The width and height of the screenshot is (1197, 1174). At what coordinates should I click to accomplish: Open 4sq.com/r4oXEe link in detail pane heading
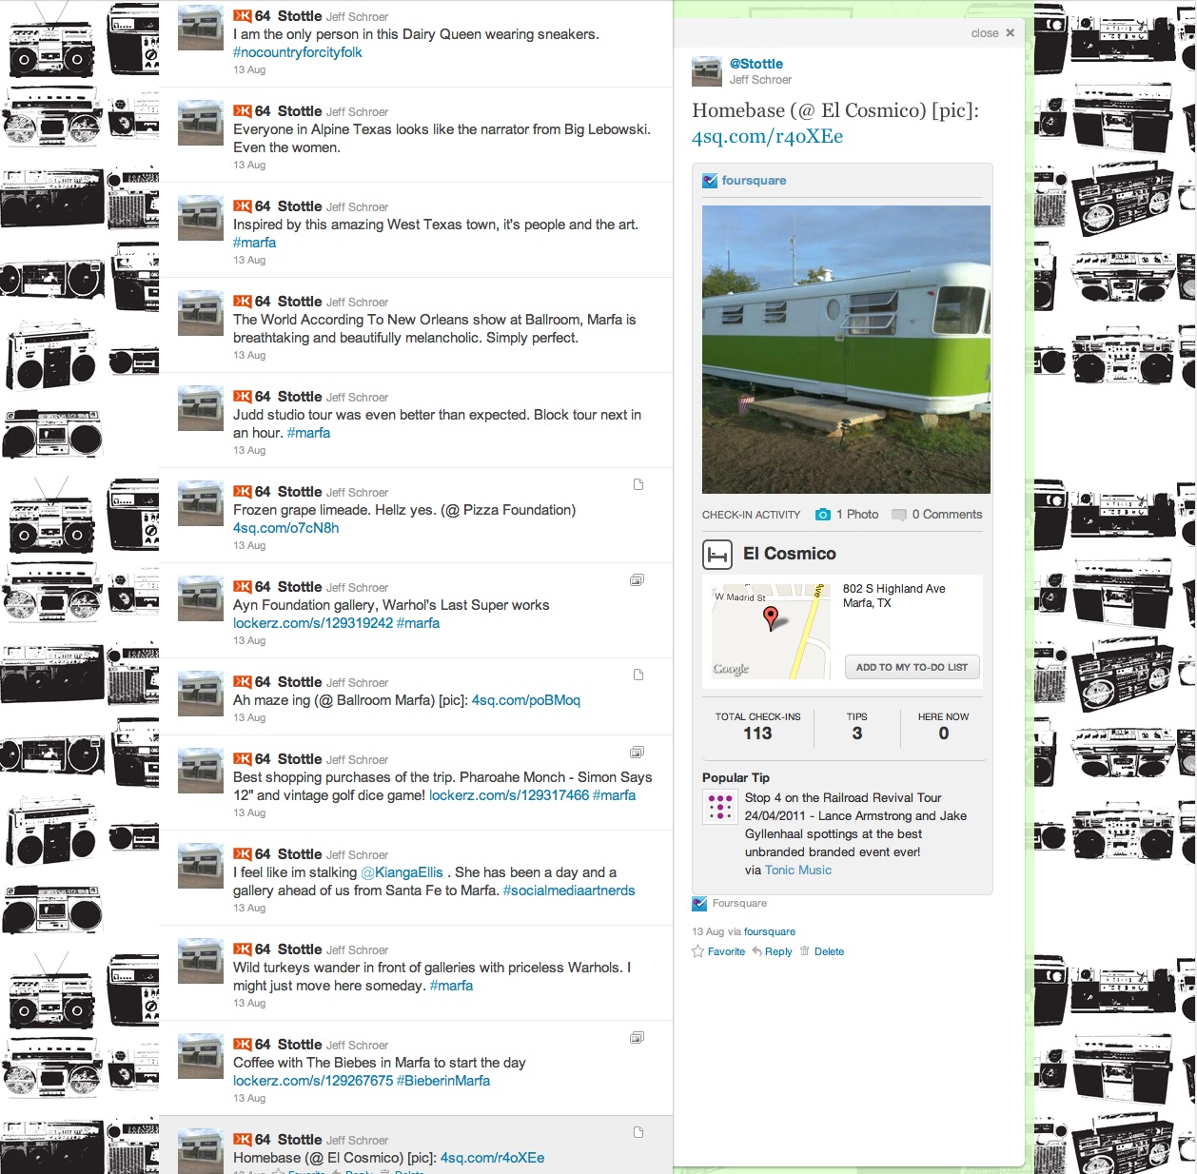coord(768,137)
